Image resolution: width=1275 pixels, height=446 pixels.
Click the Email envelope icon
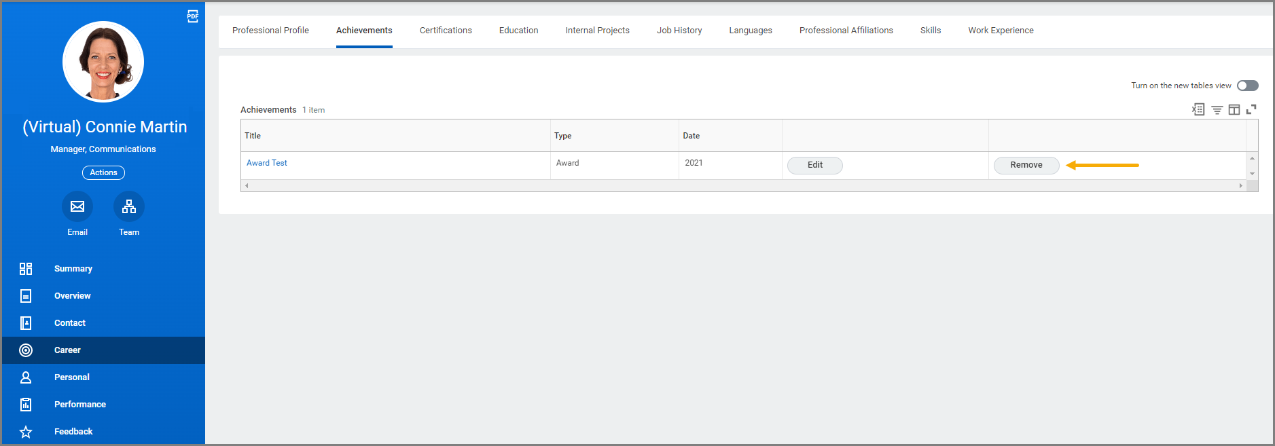77,206
